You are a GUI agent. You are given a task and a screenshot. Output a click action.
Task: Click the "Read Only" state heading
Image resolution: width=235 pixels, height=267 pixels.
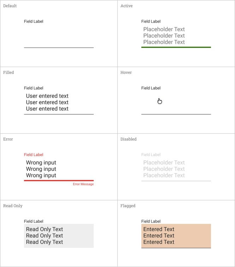[x=13, y=206]
